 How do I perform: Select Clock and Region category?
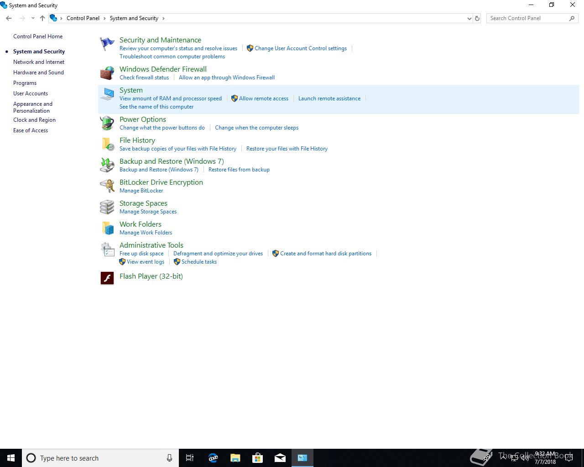tap(34, 120)
